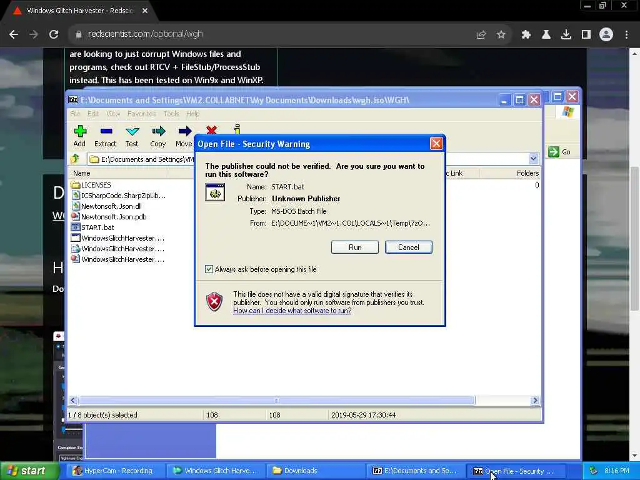640x480 pixels.
Task: Expand the 7-Zip address path dropdown
Action: (533, 159)
